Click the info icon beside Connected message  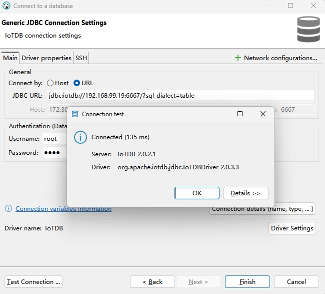[x=79, y=137]
